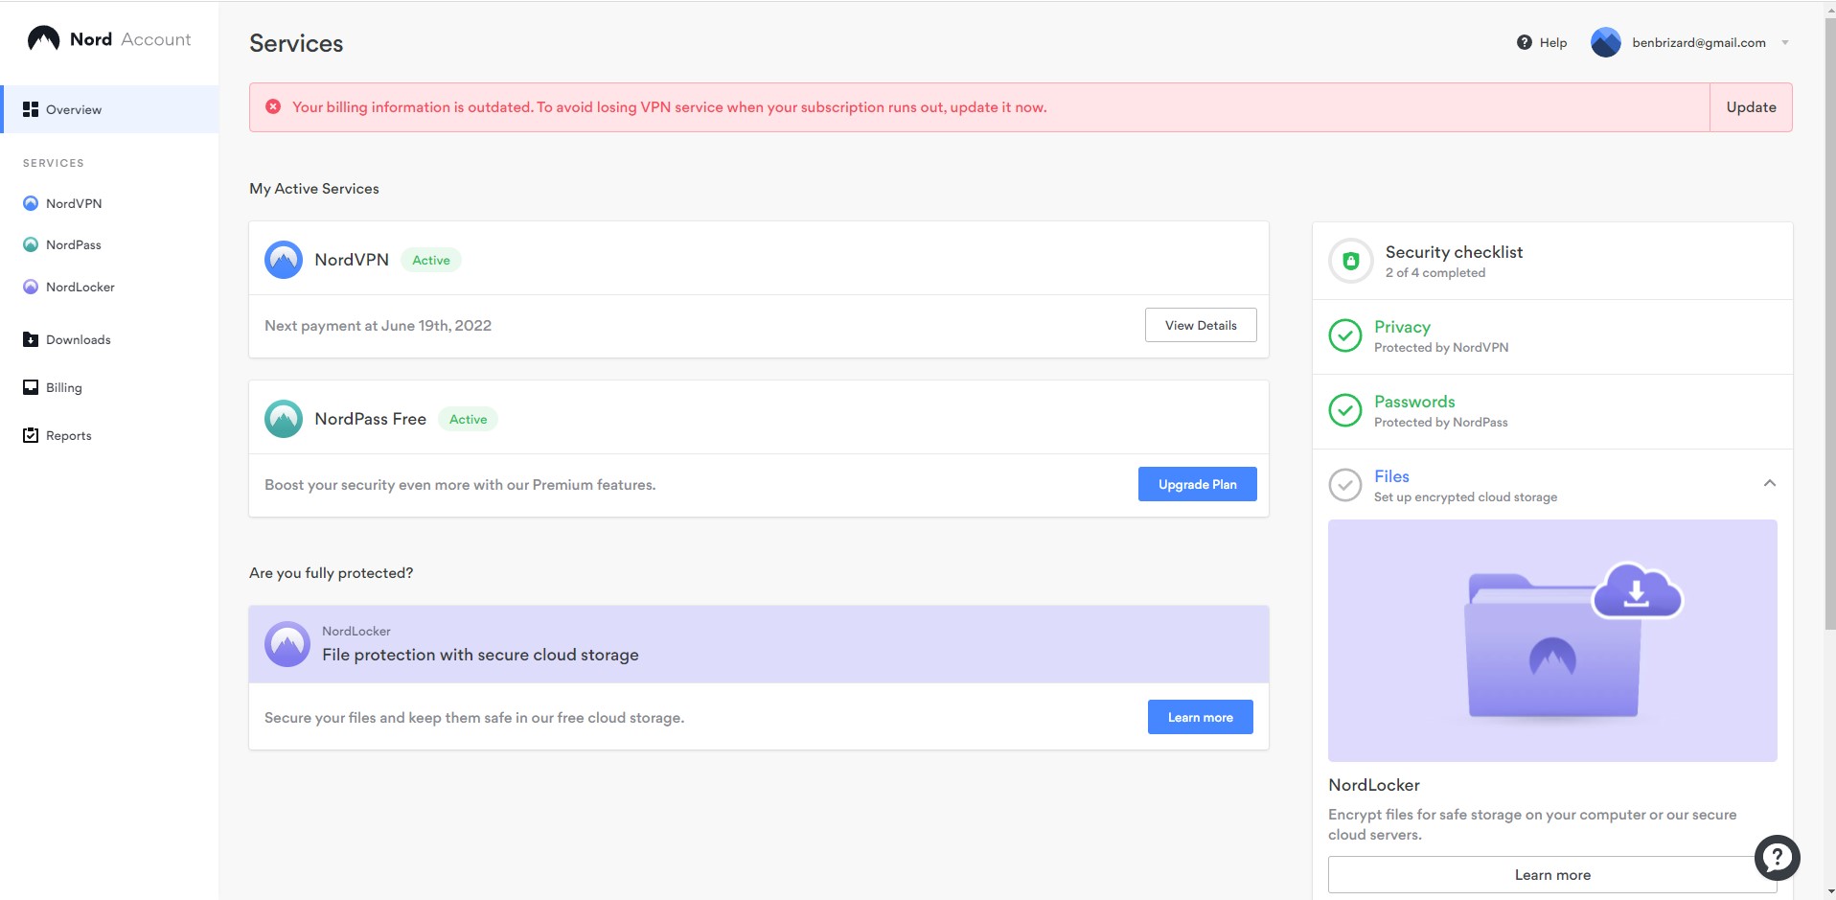Viewport: 1836px width, 900px height.
Task: Click the Passwords green checkmark icon
Action: point(1345,410)
